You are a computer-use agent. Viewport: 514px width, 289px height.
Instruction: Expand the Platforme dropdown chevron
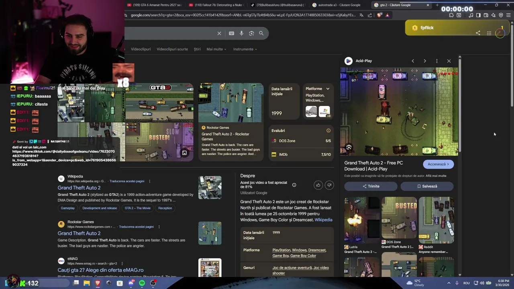coord(328,89)
